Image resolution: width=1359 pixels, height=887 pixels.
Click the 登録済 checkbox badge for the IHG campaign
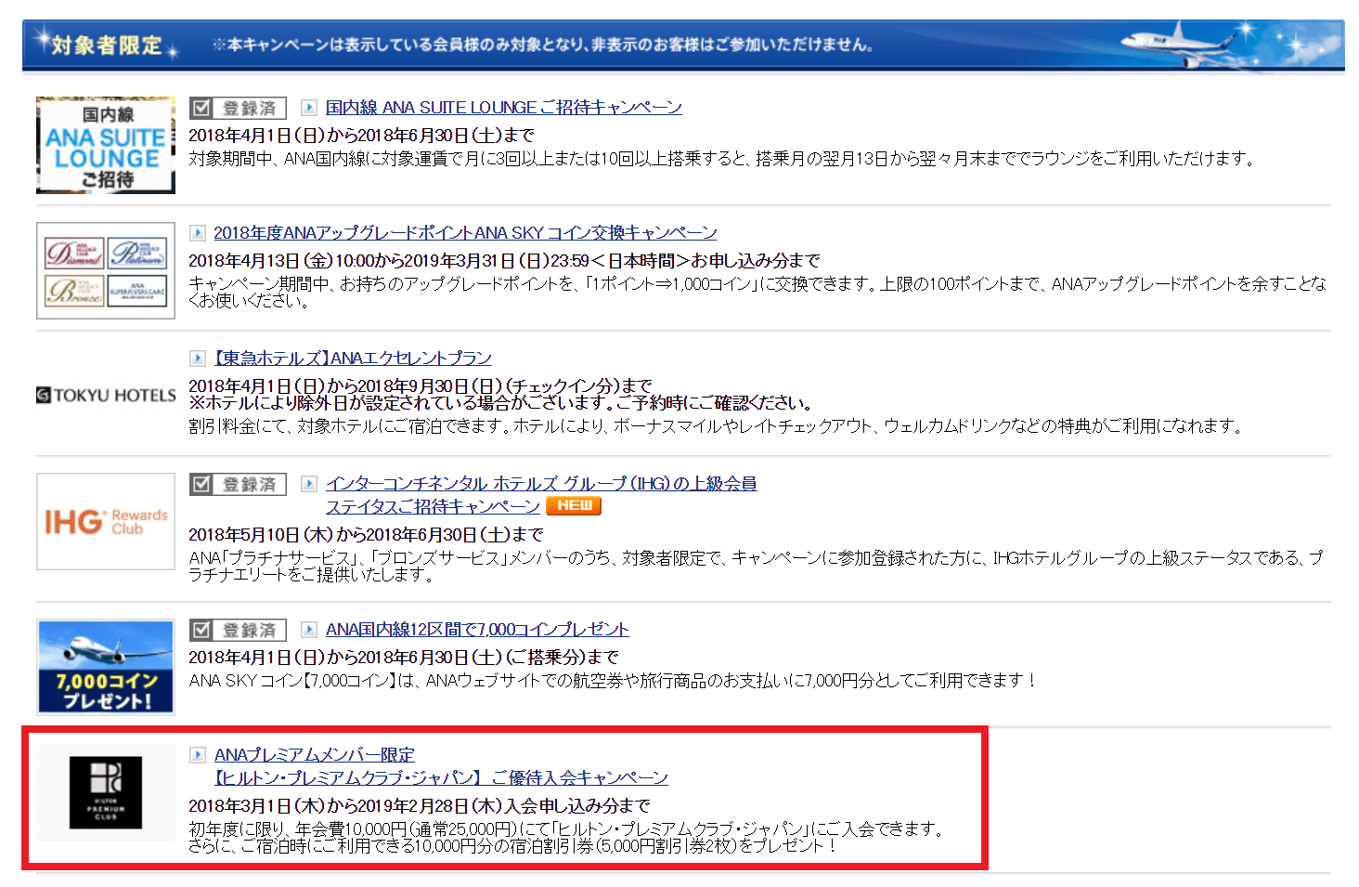(238, 484)
